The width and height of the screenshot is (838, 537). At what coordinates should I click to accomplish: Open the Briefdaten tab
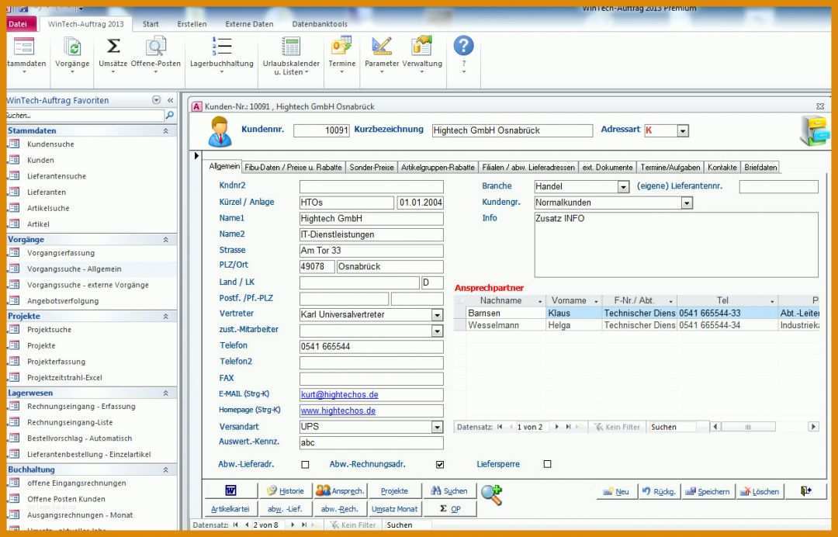[x=760, y=168]
